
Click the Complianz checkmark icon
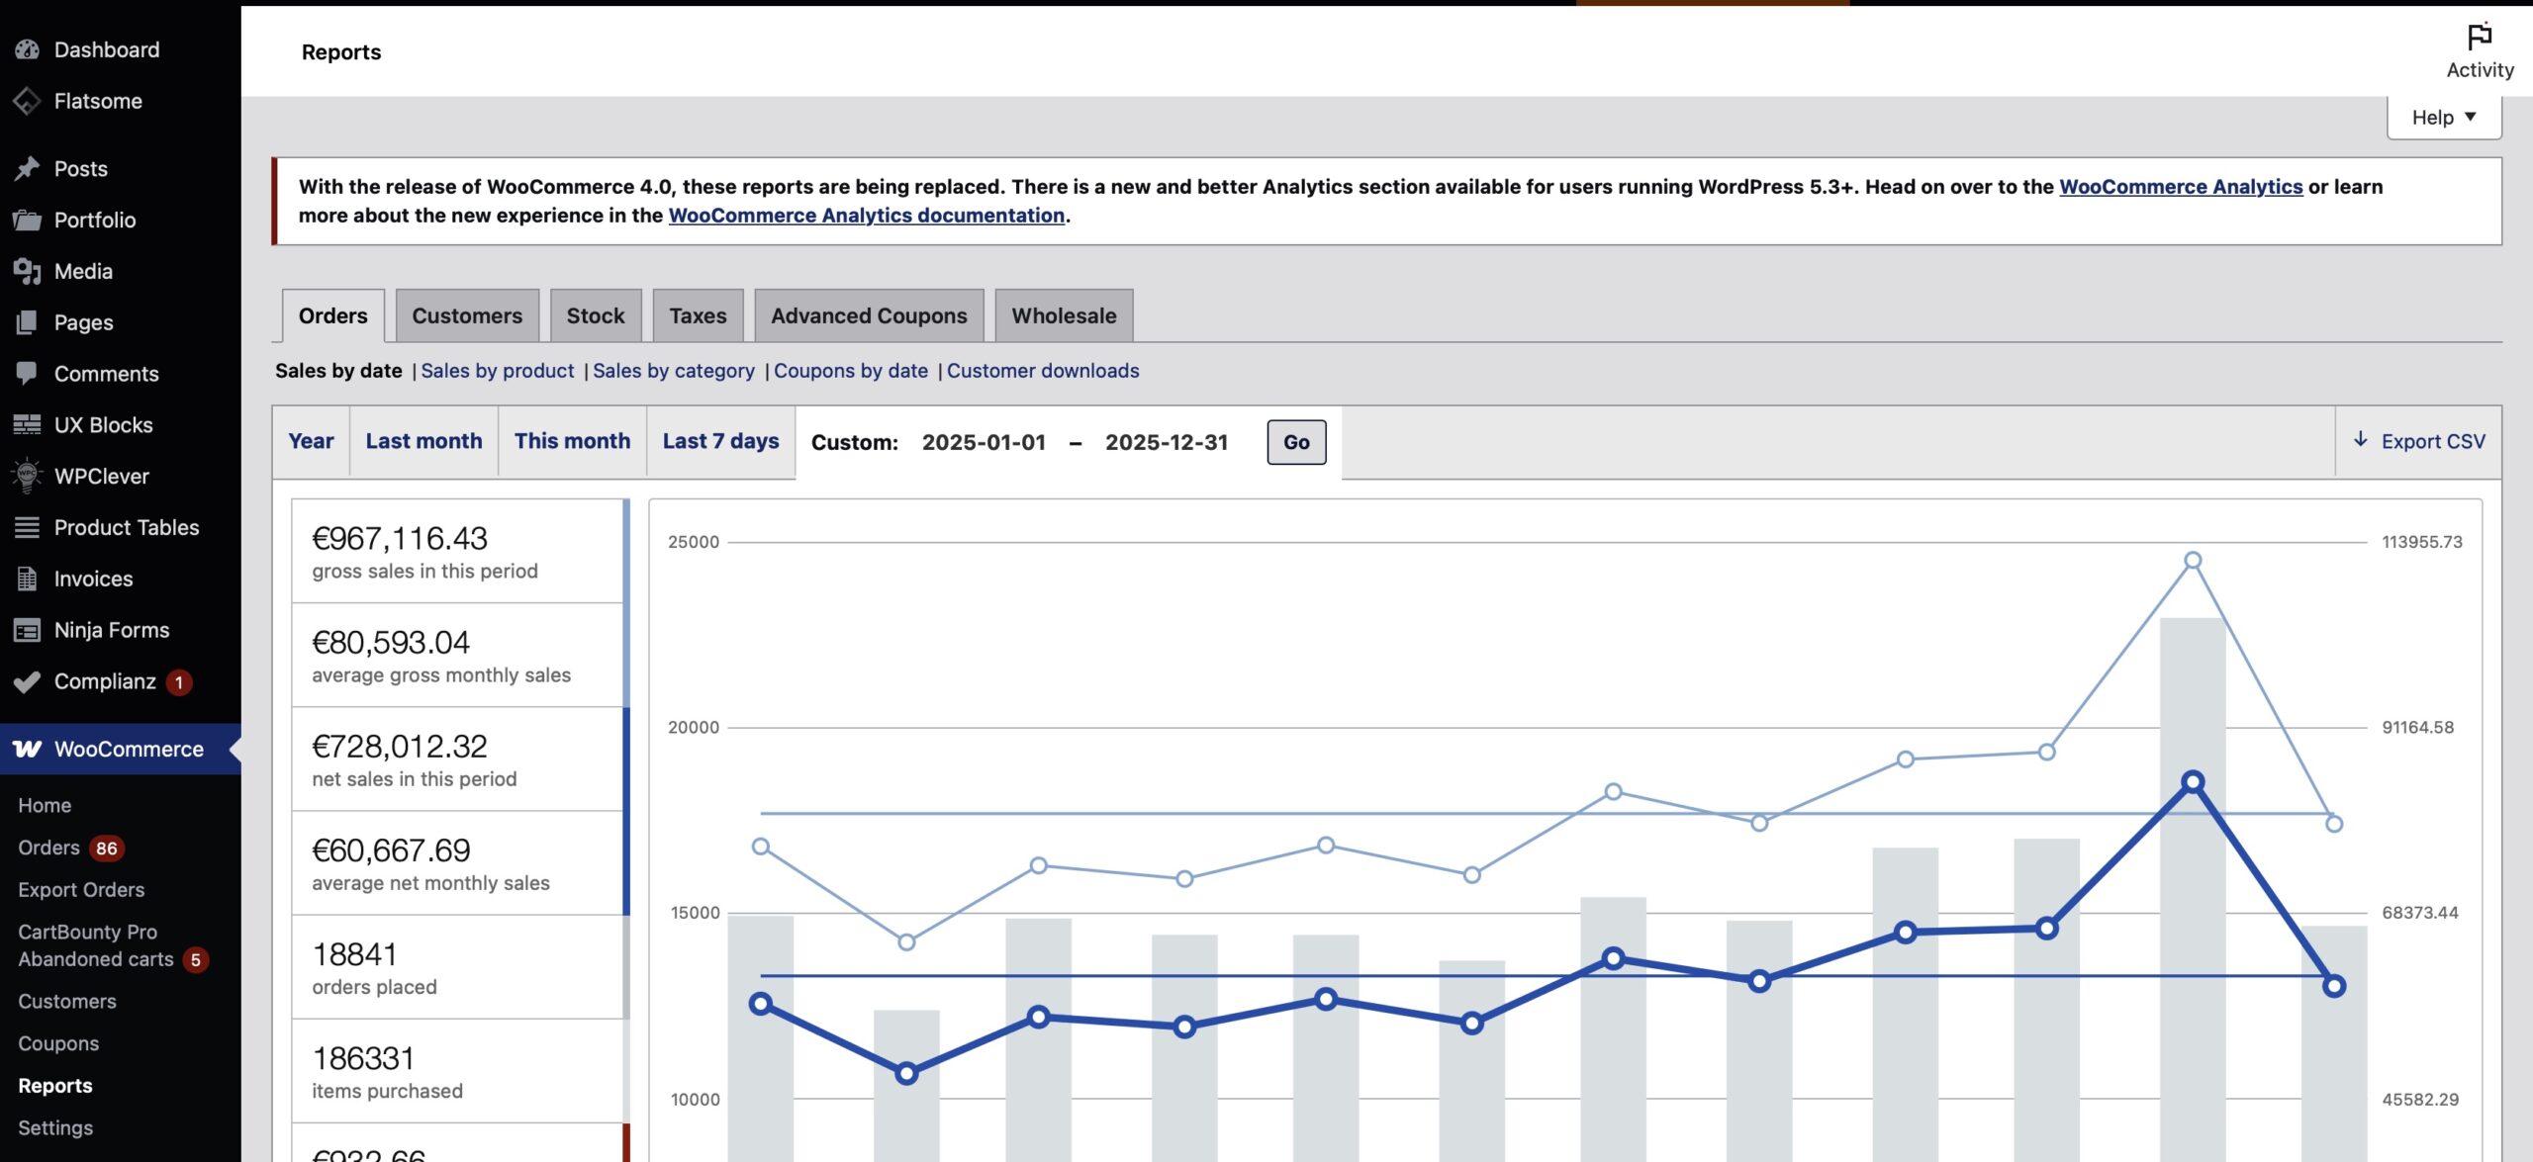coord(27,681)
